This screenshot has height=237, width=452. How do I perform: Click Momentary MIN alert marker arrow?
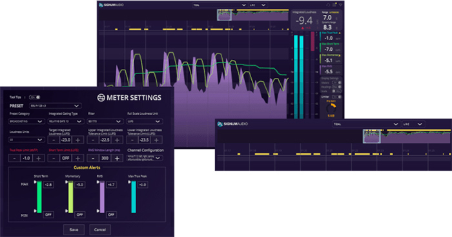point(67,211)
